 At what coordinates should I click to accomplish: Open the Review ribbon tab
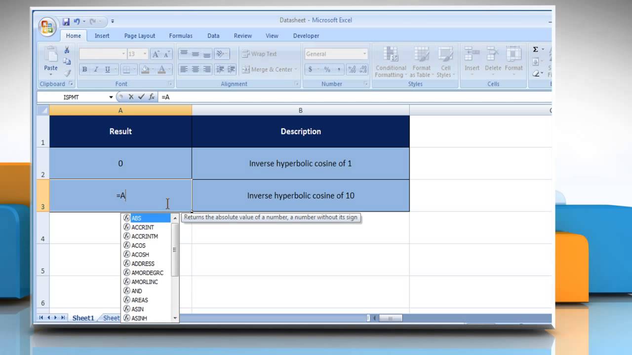(243, 35)
